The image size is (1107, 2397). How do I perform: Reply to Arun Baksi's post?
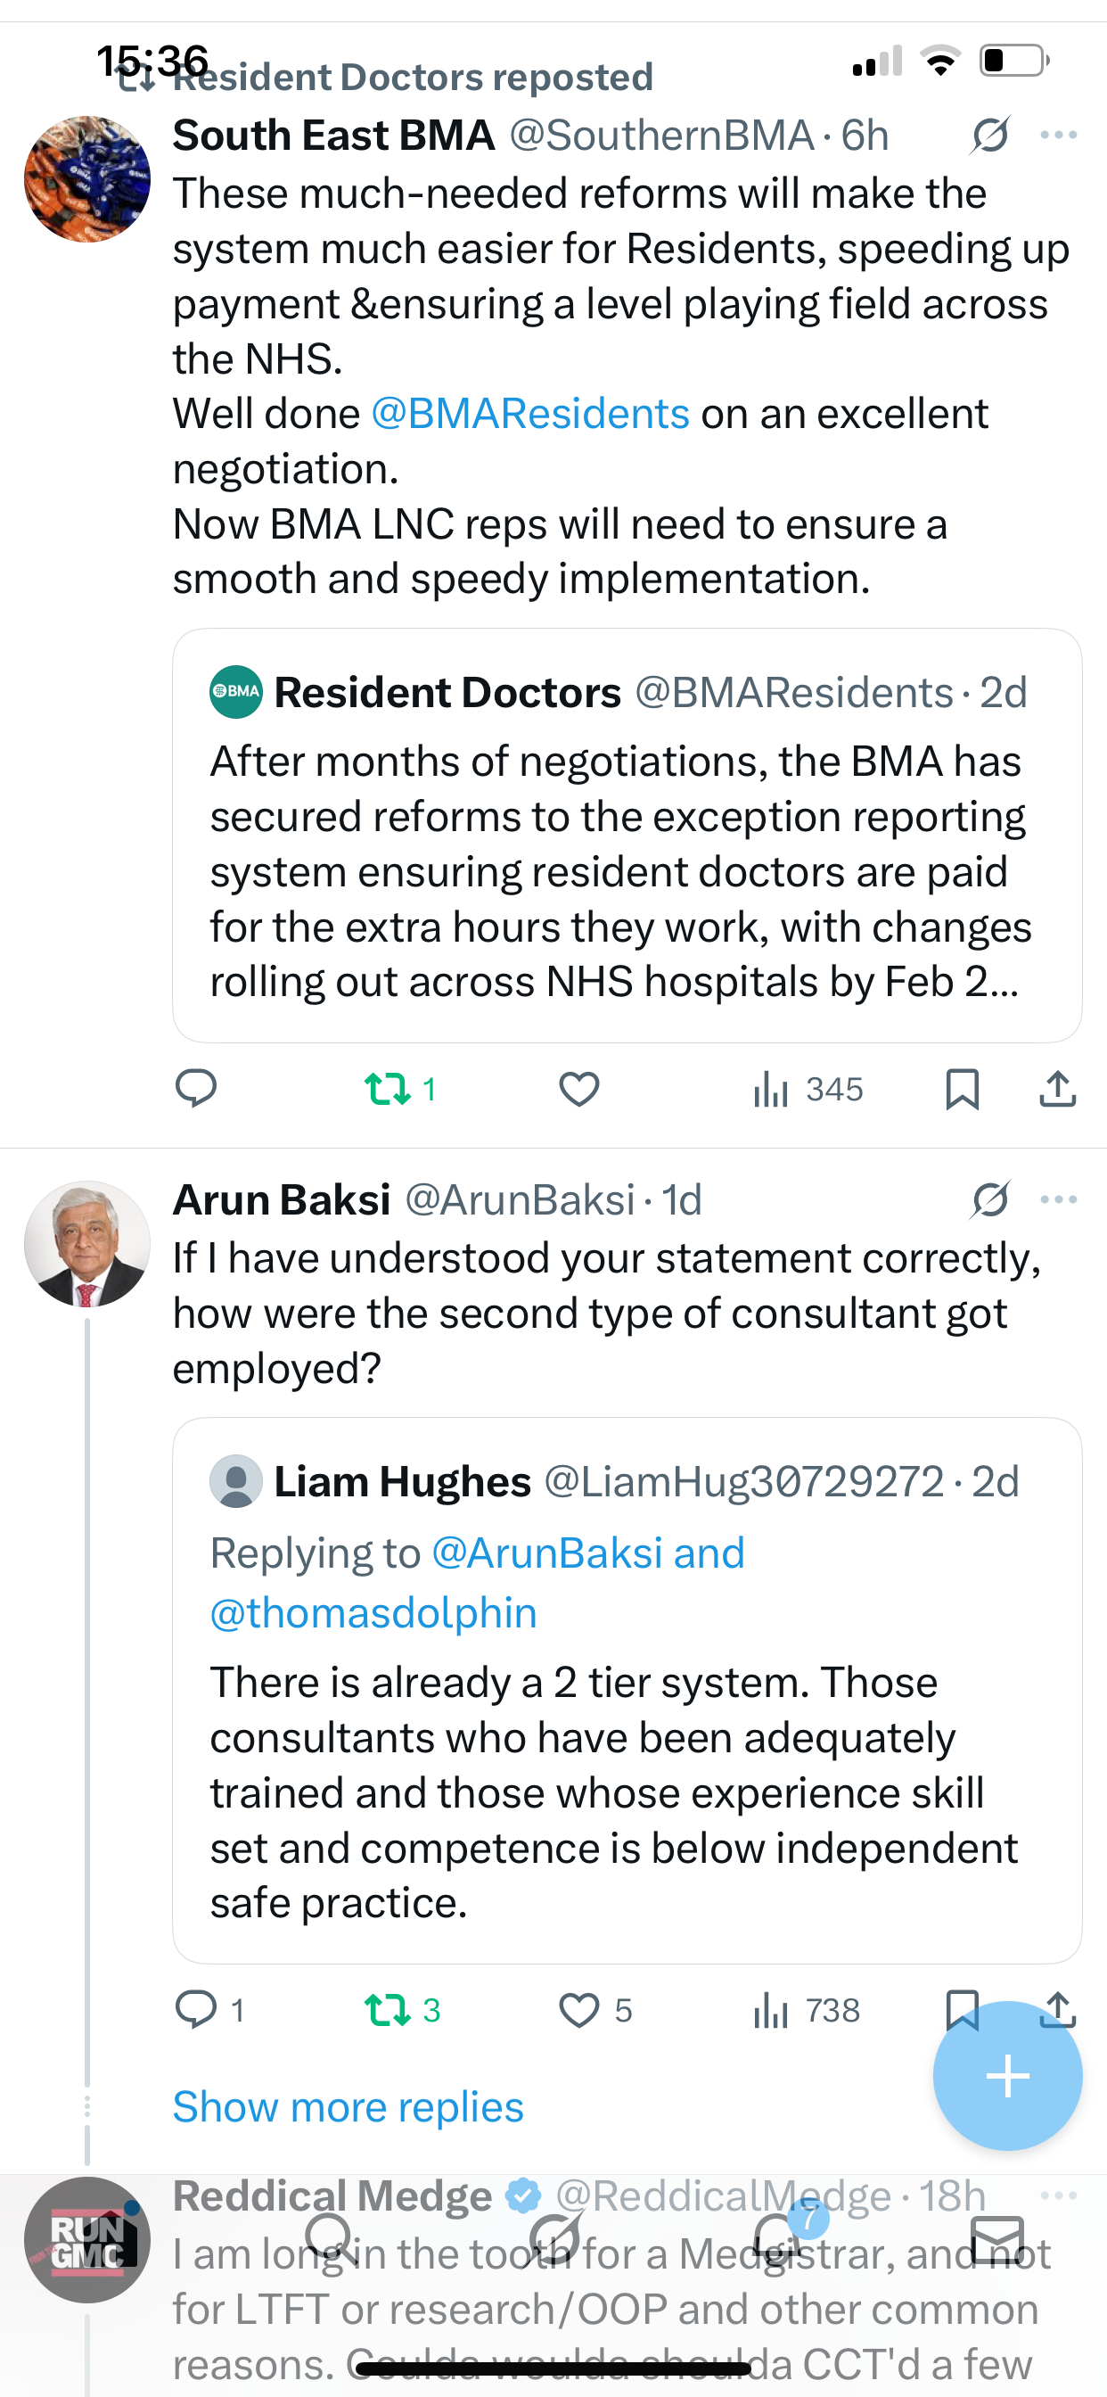(195, 2010)
